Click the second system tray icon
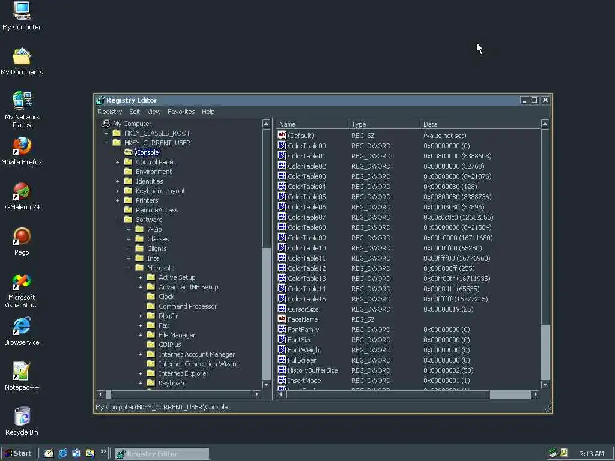This screenshot has height=461, width=615. (564, 453)
